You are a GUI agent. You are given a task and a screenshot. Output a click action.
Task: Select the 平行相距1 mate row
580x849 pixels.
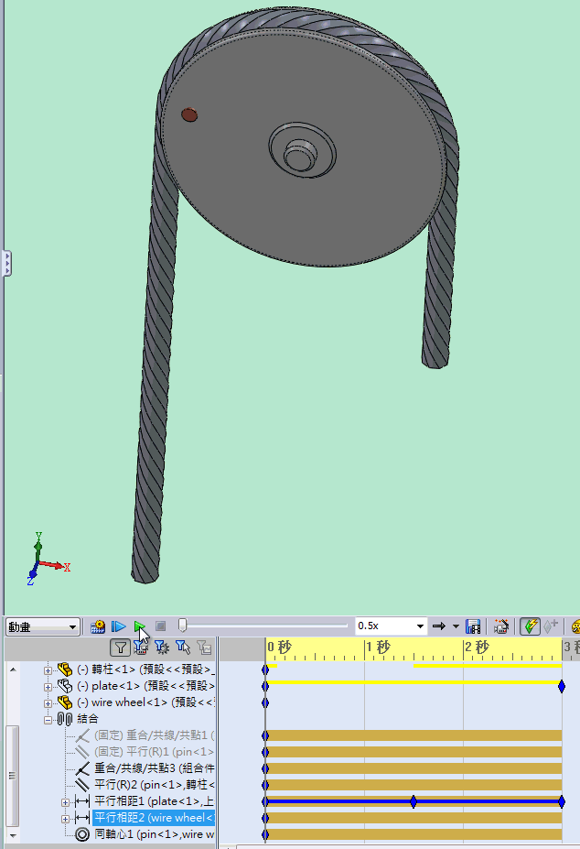point(155,800)
